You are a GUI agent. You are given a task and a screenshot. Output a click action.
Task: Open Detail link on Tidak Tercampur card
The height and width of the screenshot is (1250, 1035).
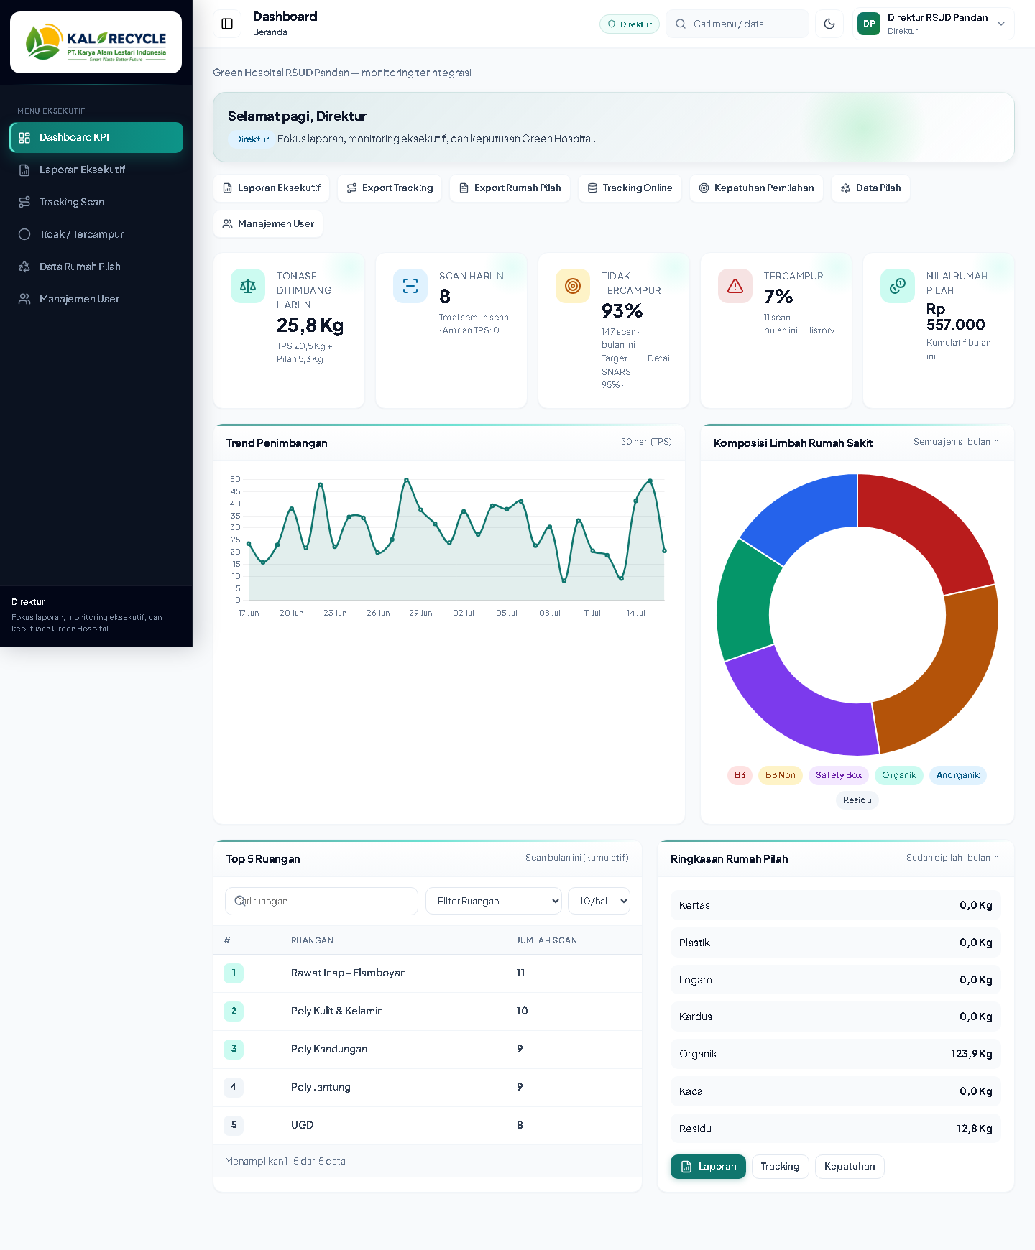pos(660,358)
